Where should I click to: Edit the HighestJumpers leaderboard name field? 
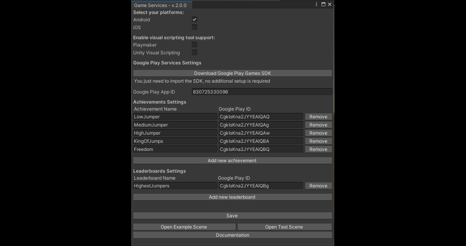tap(175, 186)
